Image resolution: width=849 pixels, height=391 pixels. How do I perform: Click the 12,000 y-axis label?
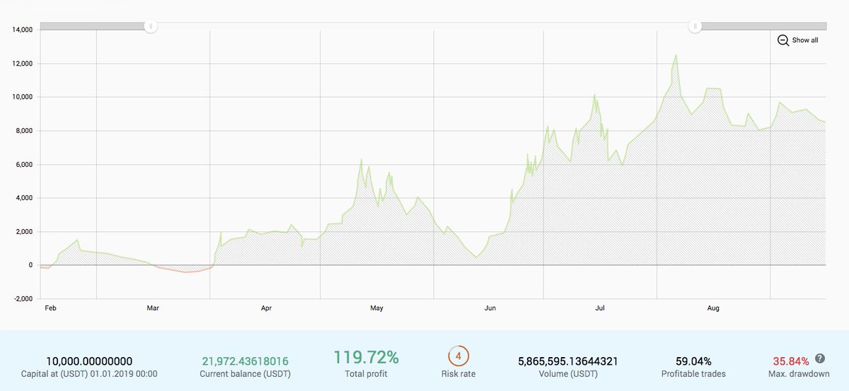click(x=22, y=64)
